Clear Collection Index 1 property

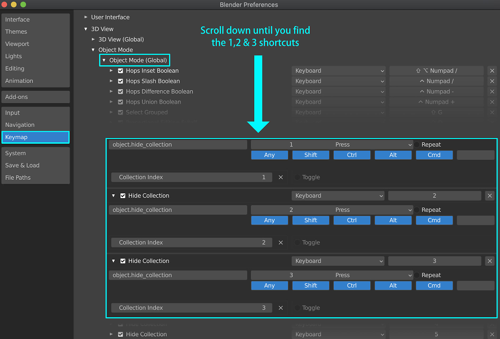pos(281,177)
